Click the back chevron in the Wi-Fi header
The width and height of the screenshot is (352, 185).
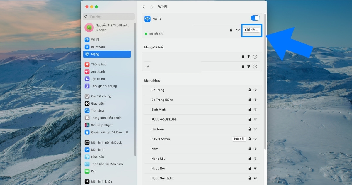(143, 6)
